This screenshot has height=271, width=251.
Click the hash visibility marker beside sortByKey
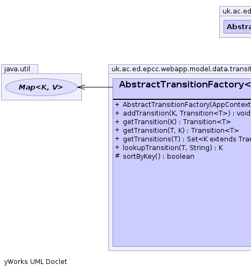(x=117, y=156)
